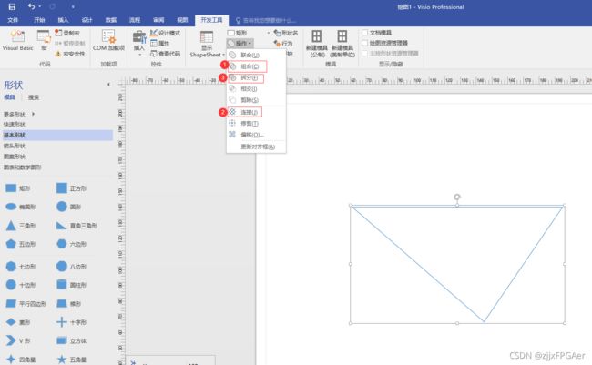Viewport: 592px width, 365px height.
Task: Click the Save icon in title bar
Action: pos(12,6)
